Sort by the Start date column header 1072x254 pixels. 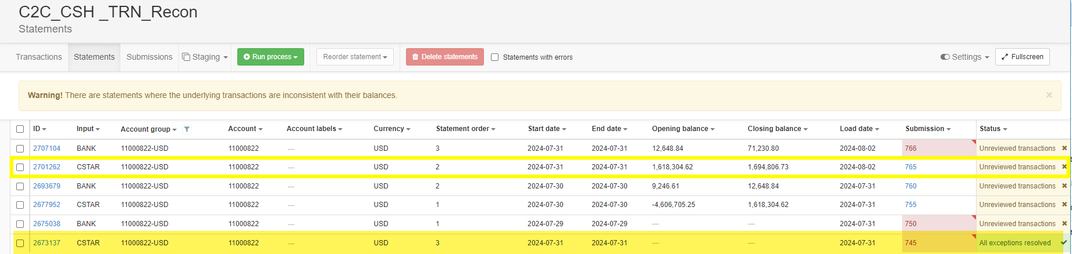[547, 129]
